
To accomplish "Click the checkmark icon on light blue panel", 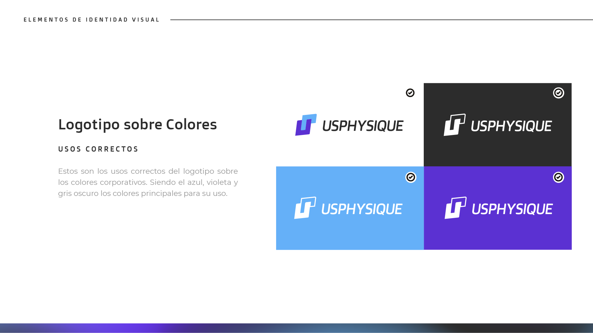I will coord(411,177).
